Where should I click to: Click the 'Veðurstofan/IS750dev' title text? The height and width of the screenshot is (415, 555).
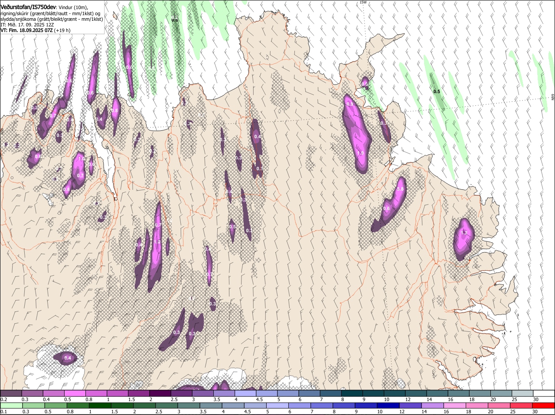pyautogui.click(x=28, y=7)
